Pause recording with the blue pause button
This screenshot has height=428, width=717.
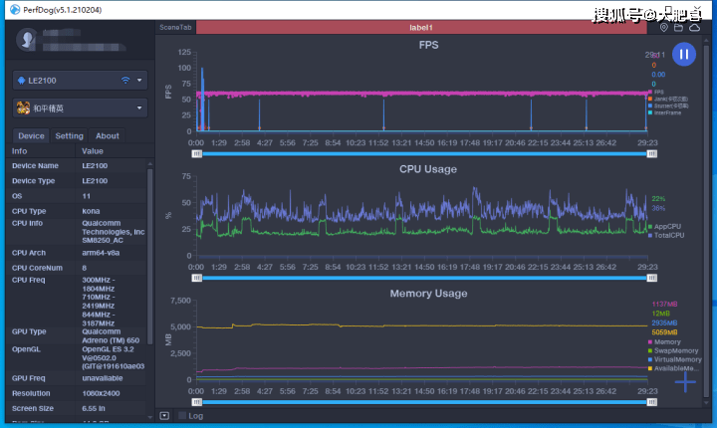coord(683,54)
